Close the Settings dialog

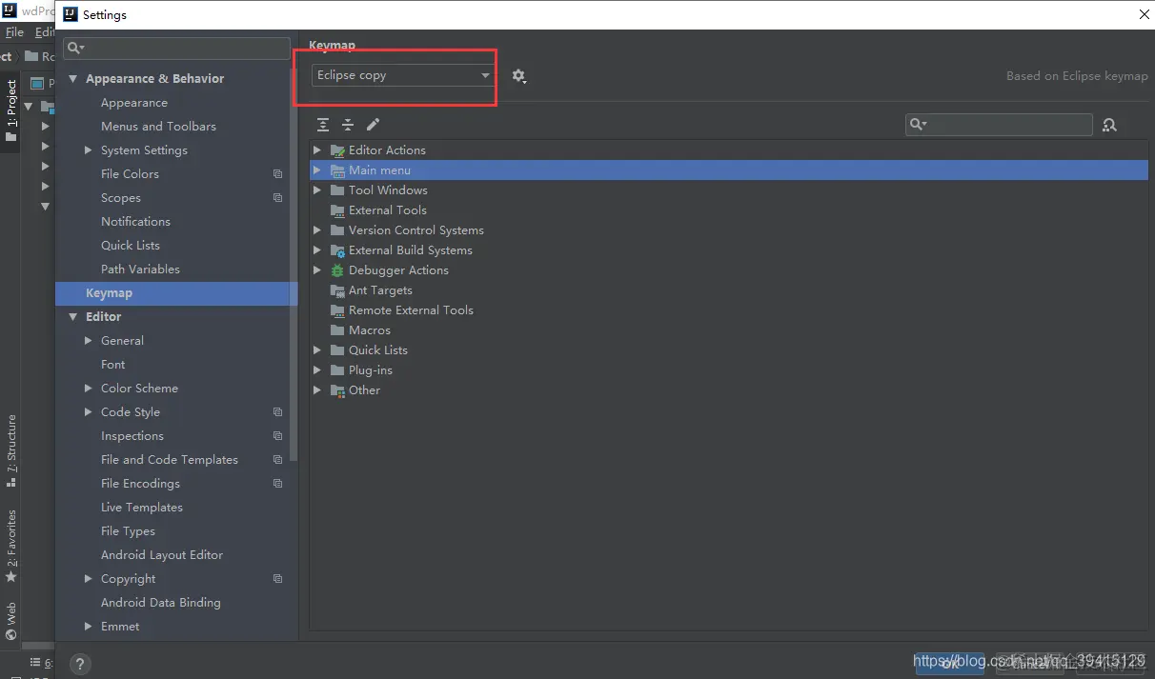coord(1145,14)
